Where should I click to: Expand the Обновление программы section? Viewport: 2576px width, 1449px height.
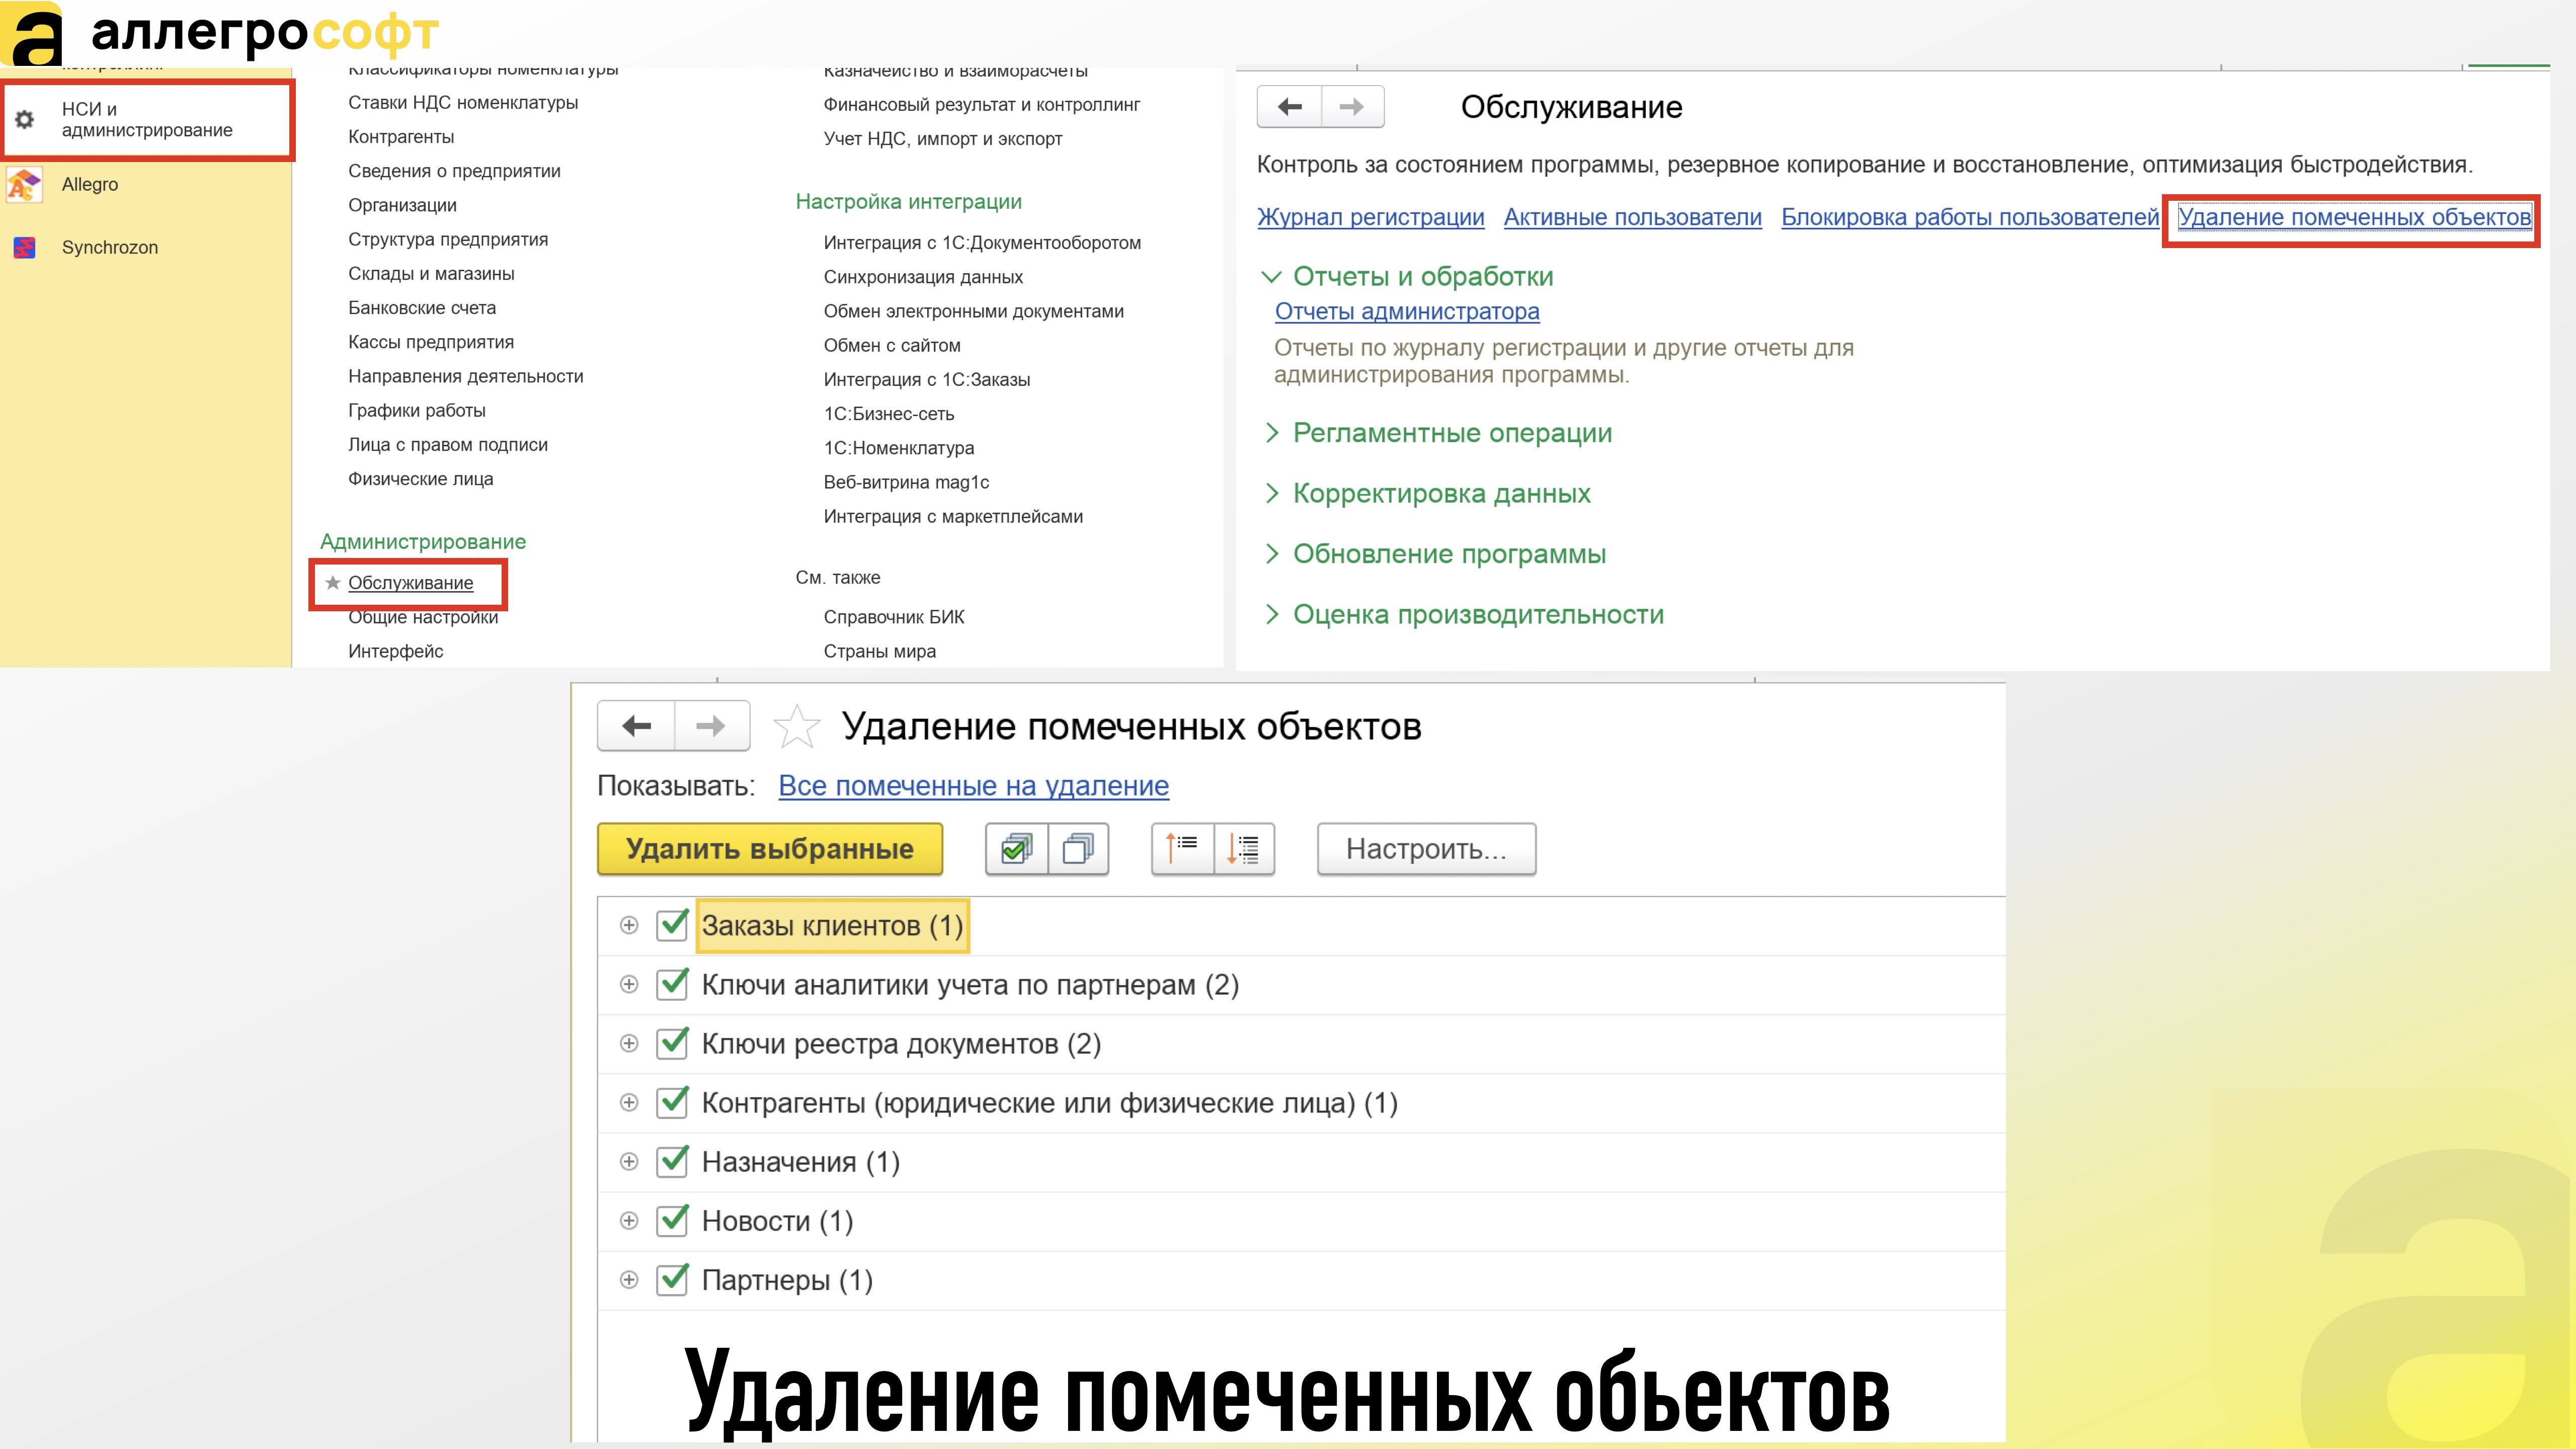[x=1271, y=554]
